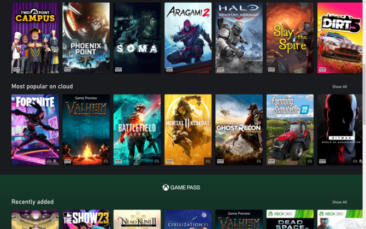Click the Game Pass badge on Two Point Campus
Viewport: 366px width, 229px height.
click(16, 69)
